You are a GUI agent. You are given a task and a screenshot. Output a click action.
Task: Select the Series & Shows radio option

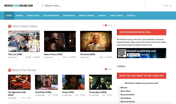119,102
